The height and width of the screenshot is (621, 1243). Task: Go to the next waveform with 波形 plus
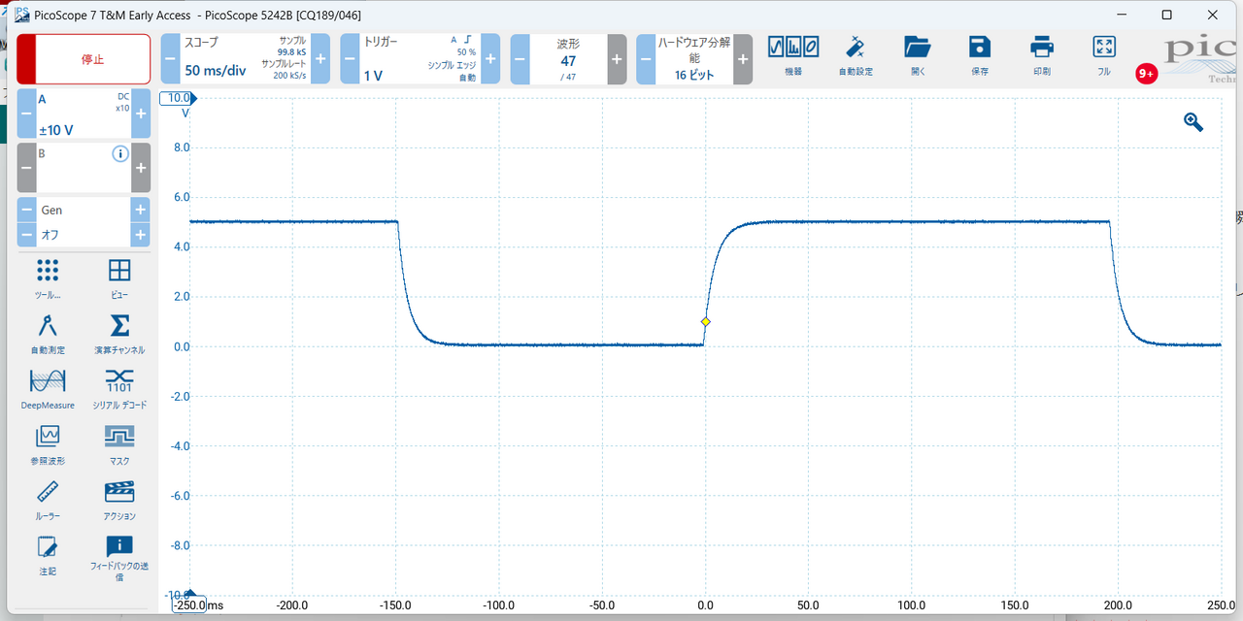(617, 59)
